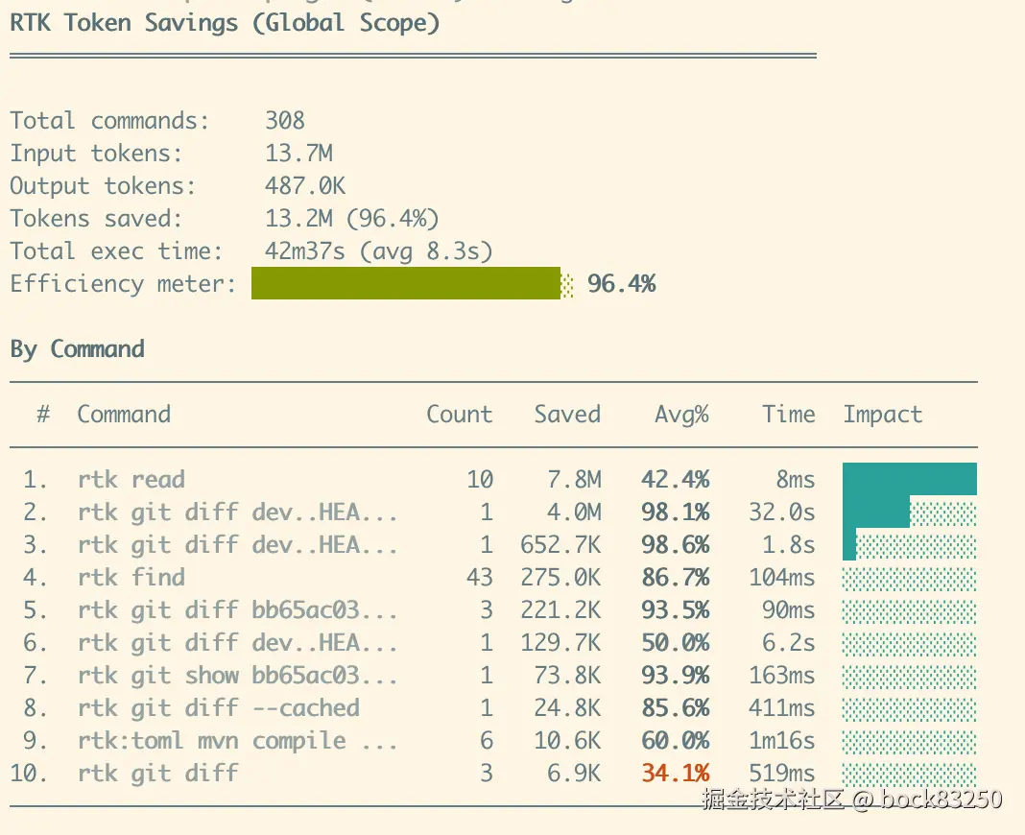Click the 6.9K saved value
The height and width of the screenshot is (835, 1025).
pos(575,773)
